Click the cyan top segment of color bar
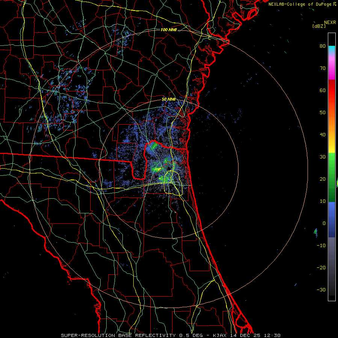338x338 pixels. point(332,49)
